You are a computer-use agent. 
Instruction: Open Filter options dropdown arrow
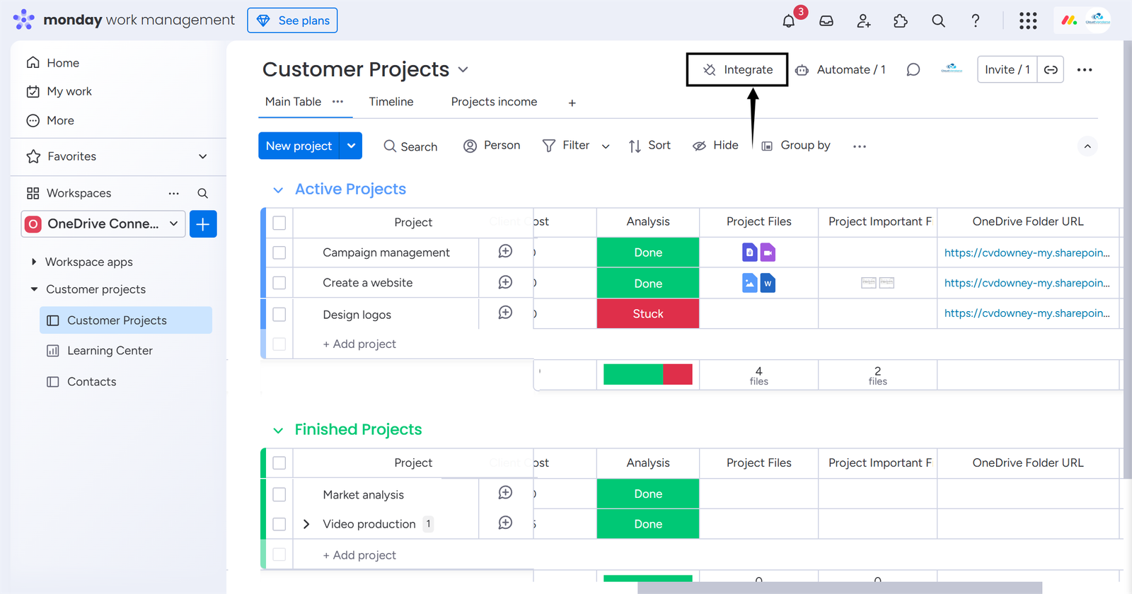click(606, 146)
